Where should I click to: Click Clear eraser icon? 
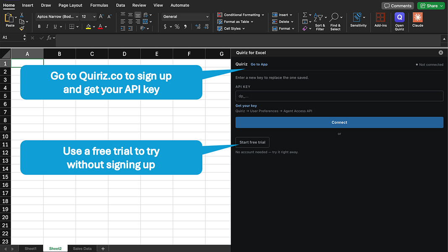305,29
